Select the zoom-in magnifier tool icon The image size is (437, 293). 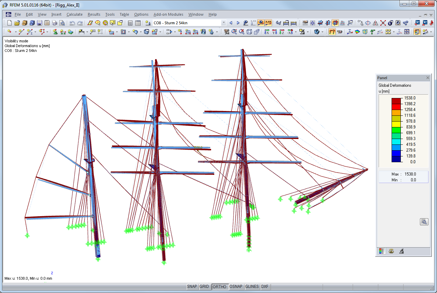pos(234,32)
